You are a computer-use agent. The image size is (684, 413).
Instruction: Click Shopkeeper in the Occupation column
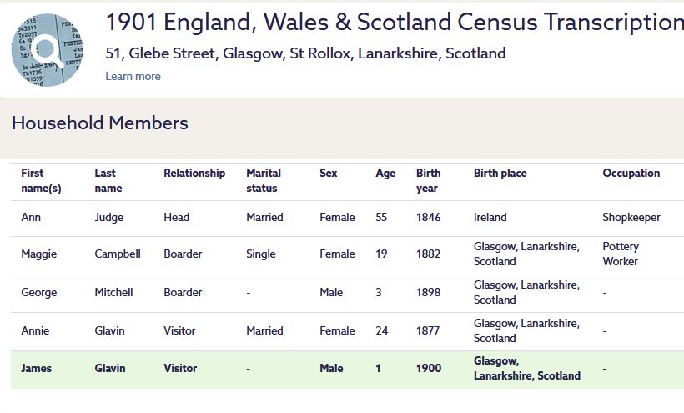(631, 218)
